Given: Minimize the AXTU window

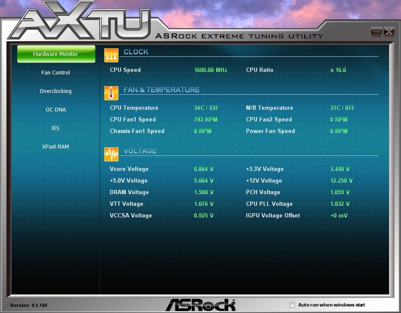Looking at the screenshot, I should (x=376, y=32).
